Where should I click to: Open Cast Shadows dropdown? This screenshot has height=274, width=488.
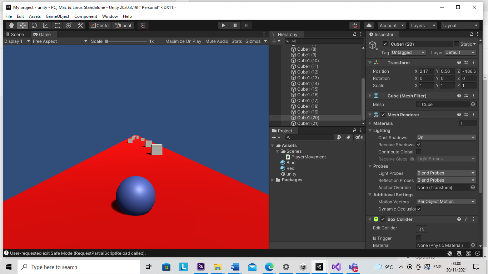click(x=446, y=137)
